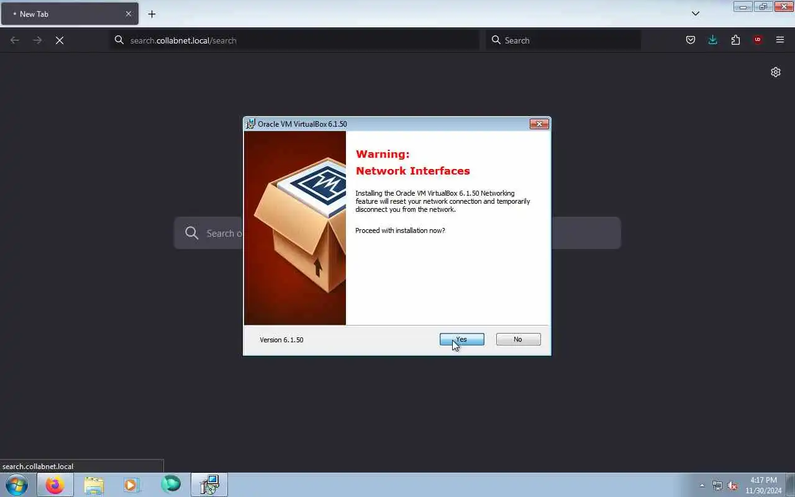Click the Proceed with installation now? text
Screen dimensions: 795x497
(400, 230)
